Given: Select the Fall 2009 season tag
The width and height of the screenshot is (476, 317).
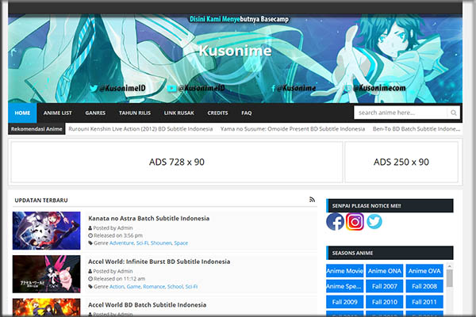Looking at the screenshot, I should pos(344,302).
